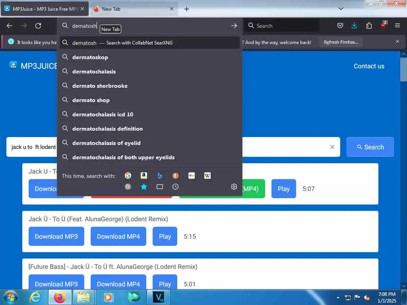The width and height of the screenshot is (407, 305).
Task: Choose the dermatoskop suggestion
Action: [x=150, y=57]
